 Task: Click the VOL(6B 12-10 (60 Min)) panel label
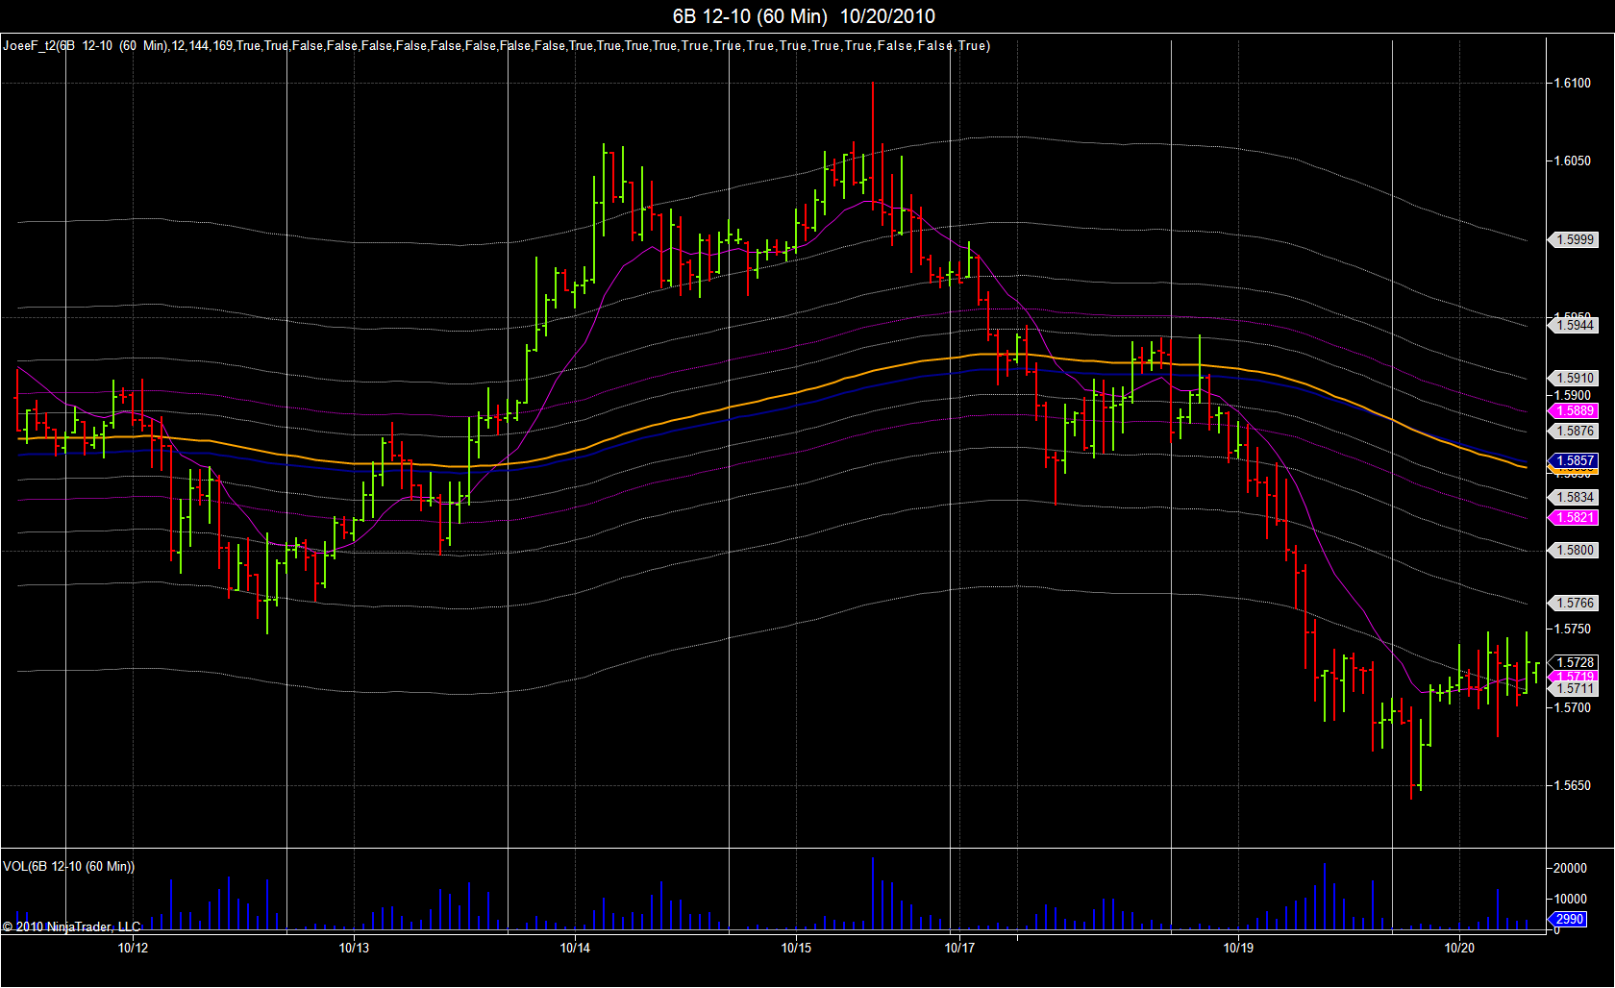coord(68,866)
